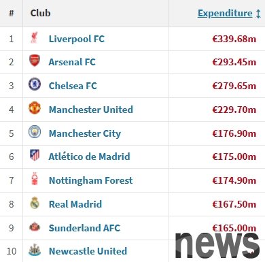Open the Liverpool FC club link
Screen dimensions: 265x262
point(77,39)
